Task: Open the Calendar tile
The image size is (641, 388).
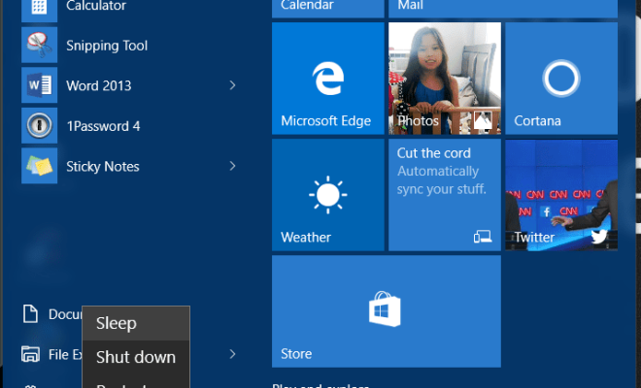Action: click(328, 9)
